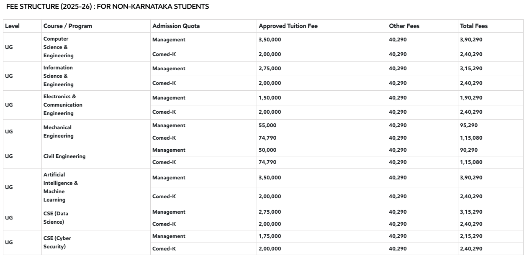
Task: Click the 3,50,000 tuition fee for Computer Science
Action: click(x=270, y=40)
